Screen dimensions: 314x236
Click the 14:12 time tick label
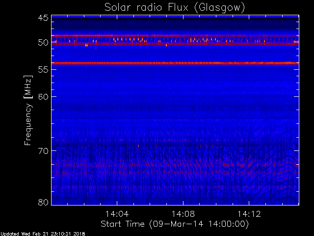(x=249, y=214)
